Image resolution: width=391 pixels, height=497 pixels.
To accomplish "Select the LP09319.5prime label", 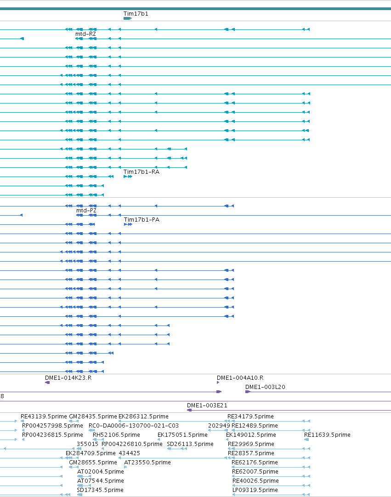I will click(x=255, y=490).
